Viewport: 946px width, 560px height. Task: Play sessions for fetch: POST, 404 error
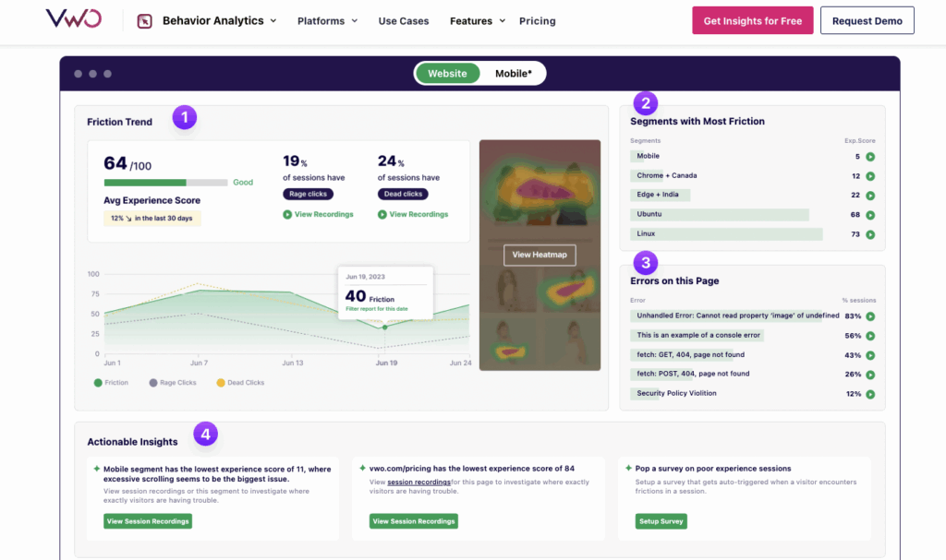pos(870,375)
